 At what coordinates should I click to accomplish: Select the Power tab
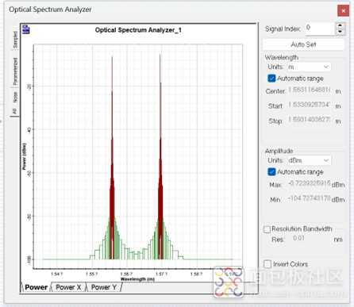tap(36, 287)
